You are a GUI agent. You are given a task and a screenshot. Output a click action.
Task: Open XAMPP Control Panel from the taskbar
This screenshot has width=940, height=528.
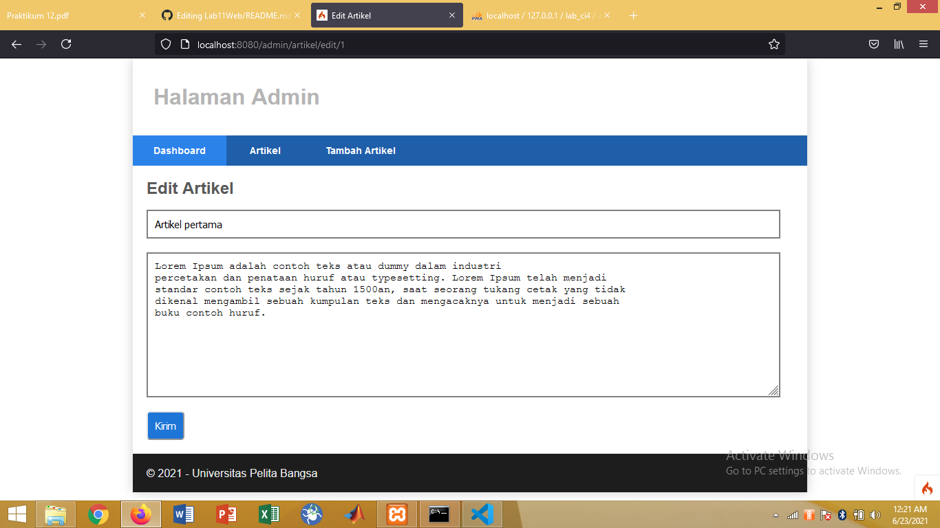pos(397,514)
